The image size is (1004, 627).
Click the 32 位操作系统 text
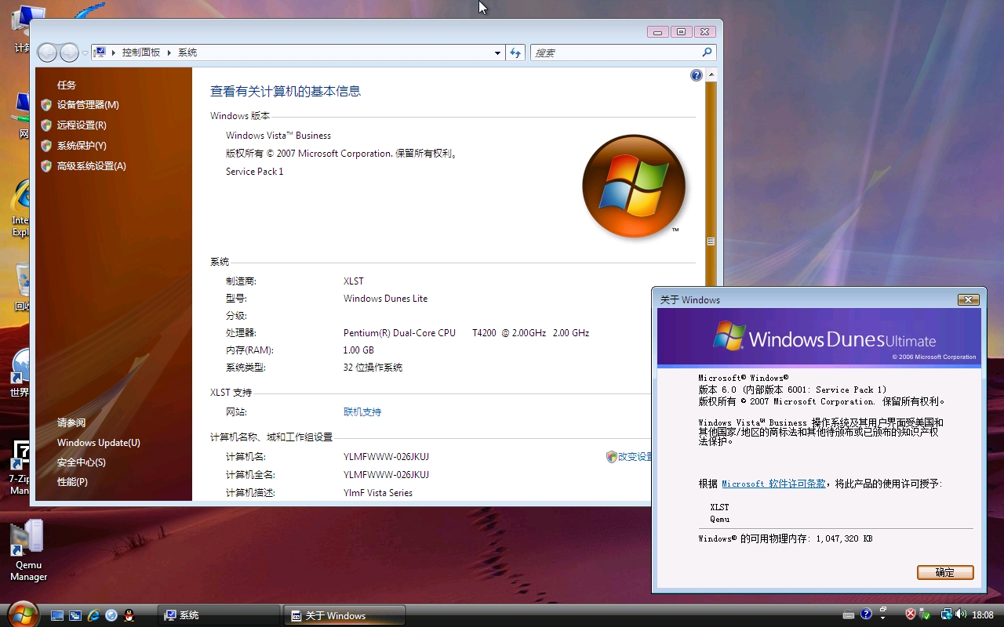point(373,368)
